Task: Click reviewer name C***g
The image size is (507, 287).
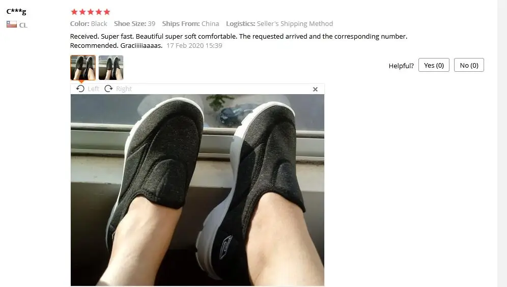Action: (x=16, y=11)
